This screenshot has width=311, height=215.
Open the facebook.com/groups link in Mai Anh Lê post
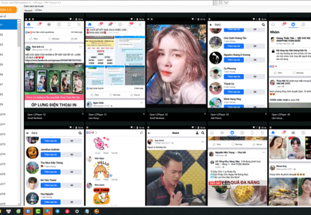(53, 60)
